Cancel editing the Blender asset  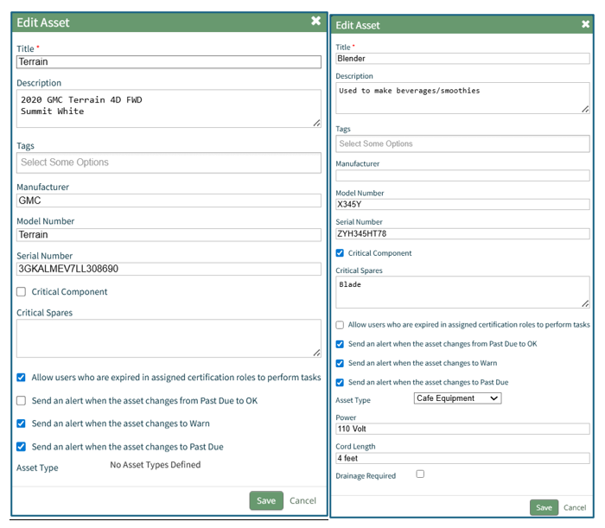(574, 507)
